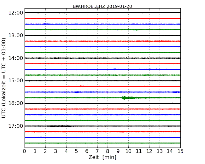The image size is (205, 164).
Task: Click x-axis tick label 6
Action: click(x=87, y=151)
